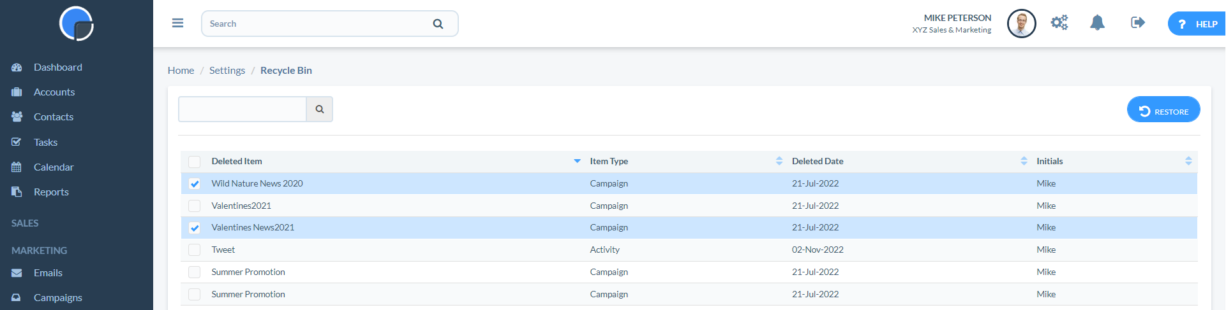The width and height of the screenshot is (1226, 310).
Task: Sort by the Deleted Date column arrows
Action: click(1024, 161)
